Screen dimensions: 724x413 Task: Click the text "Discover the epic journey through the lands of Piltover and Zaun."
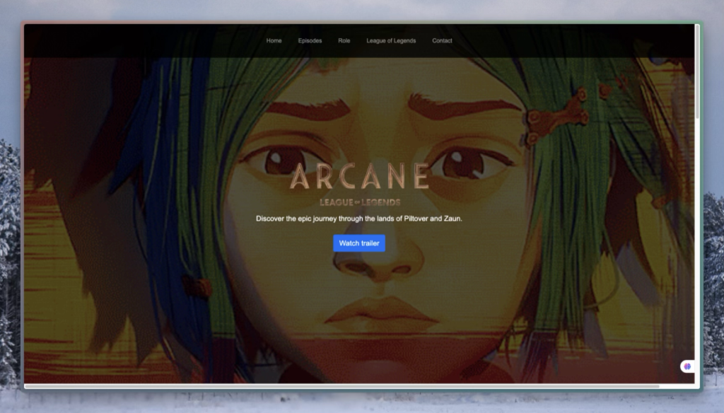tap(359, 219)
